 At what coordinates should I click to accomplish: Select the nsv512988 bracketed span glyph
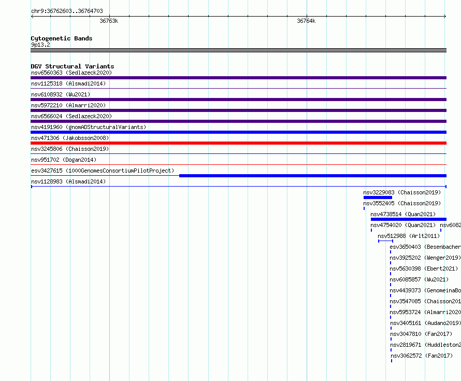tap(386, 241)
